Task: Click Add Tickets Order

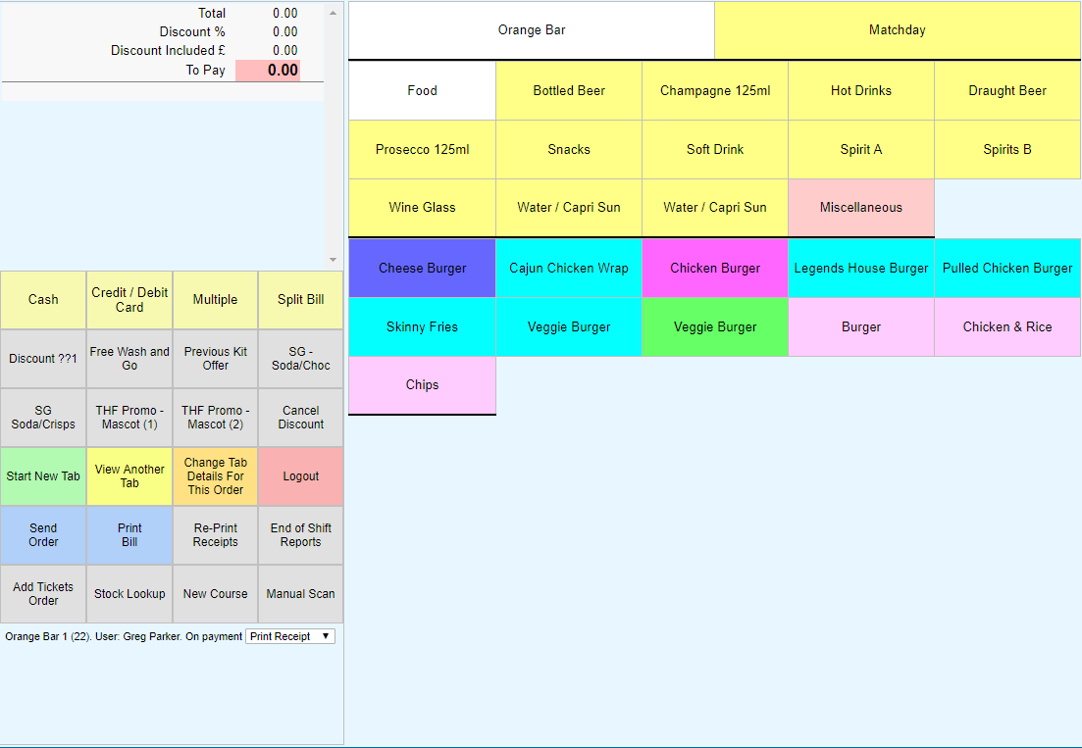Action: pos(43,593)
